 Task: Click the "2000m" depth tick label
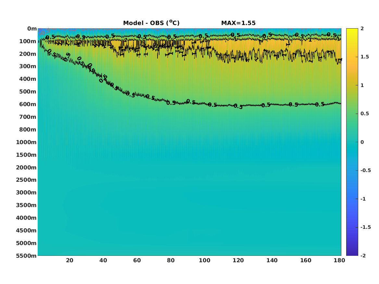26,167
